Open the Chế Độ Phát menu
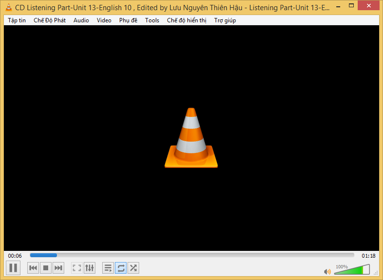 coord(50,20)
